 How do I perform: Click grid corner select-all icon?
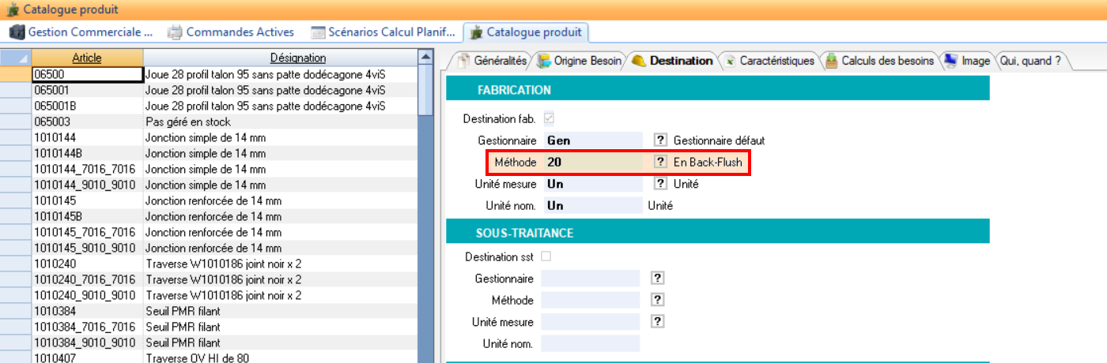pyautogui.click(x=16, y=58)
